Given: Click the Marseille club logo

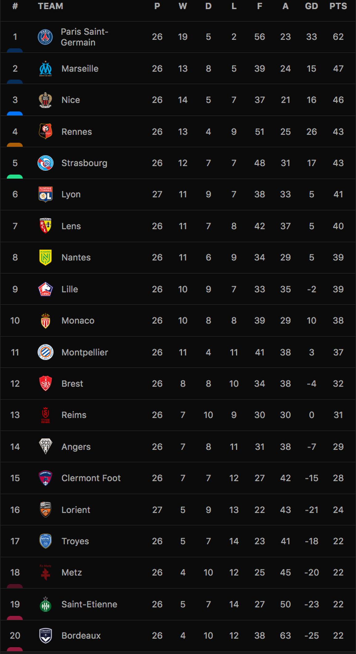Looking at the screenshot, I should coord(45,68).
